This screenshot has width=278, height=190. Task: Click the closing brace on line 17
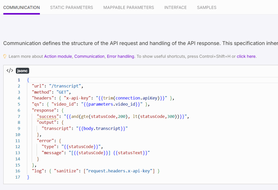[28, 177]
